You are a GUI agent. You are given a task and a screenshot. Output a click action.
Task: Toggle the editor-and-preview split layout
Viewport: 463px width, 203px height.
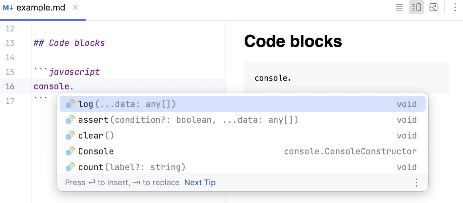416,7
